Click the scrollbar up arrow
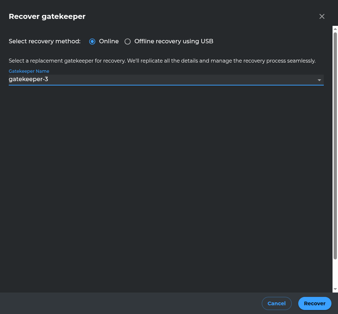Image resolution: width=338 pixels, height=314 pixels. point(335,28)
